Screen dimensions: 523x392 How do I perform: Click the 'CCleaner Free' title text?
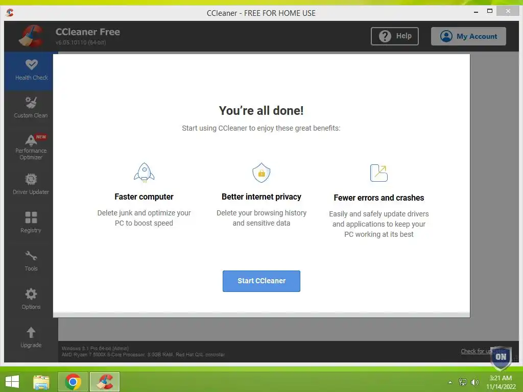point(88,32)
